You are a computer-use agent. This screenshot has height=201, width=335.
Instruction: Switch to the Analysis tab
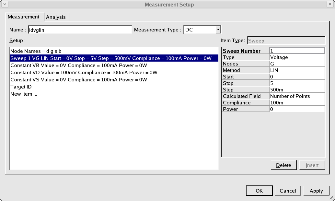pos(57,17)
